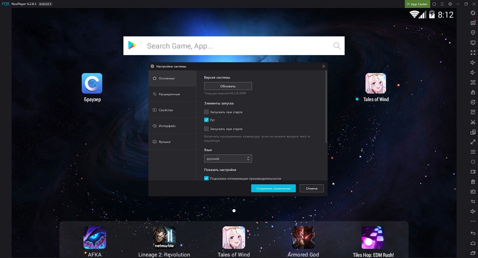Image resolution: width=478 pixels, height=258 pixels.
Task: Uncheck the Рут checkbox
Action: tap(207, 120)
